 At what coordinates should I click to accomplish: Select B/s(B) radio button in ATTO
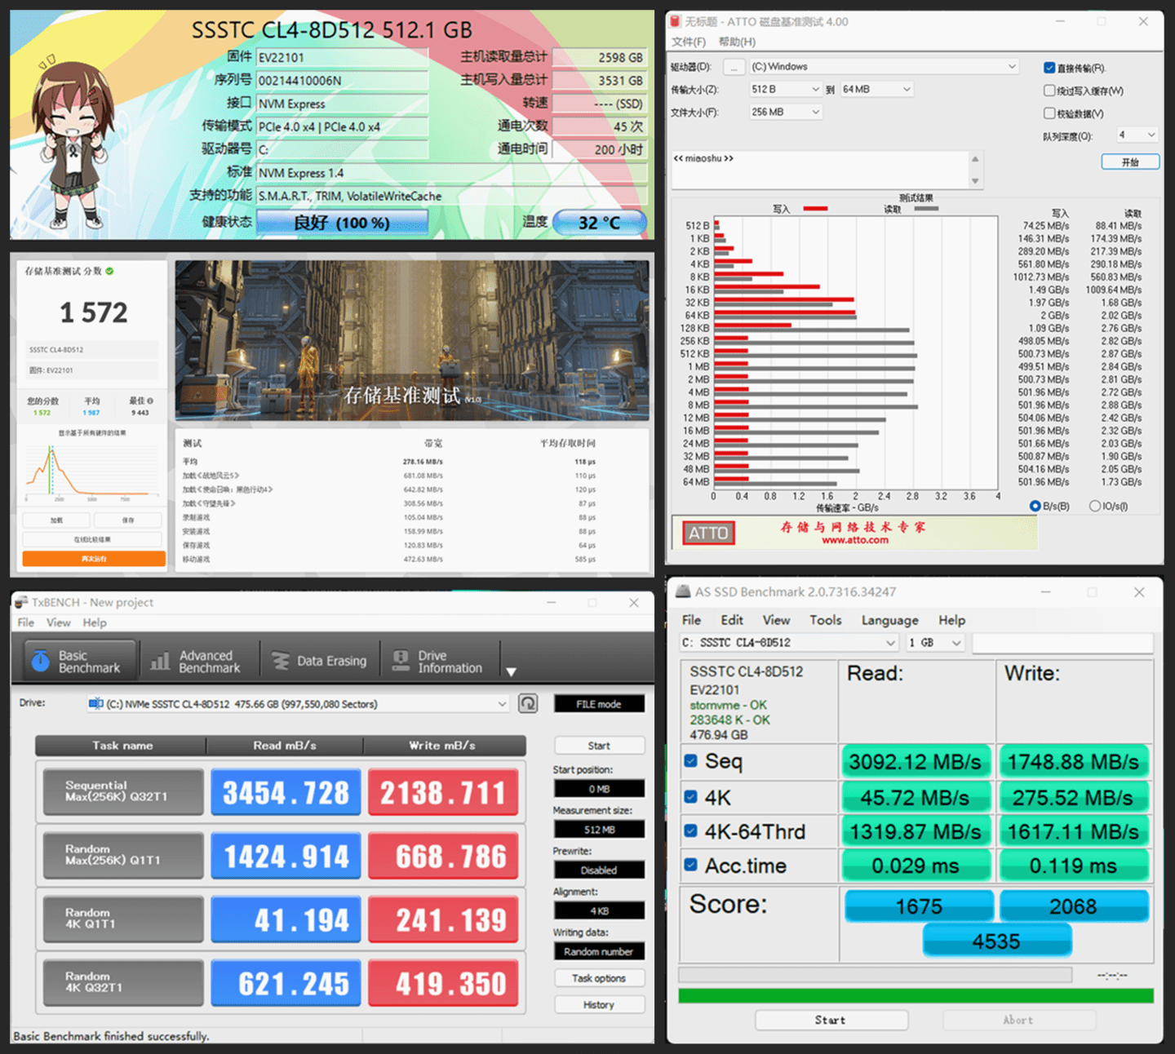[1035, 506]
